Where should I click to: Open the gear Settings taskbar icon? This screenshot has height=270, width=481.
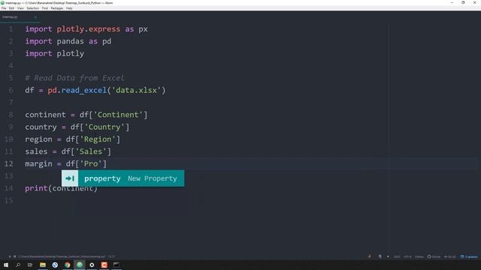click(92, 265)
